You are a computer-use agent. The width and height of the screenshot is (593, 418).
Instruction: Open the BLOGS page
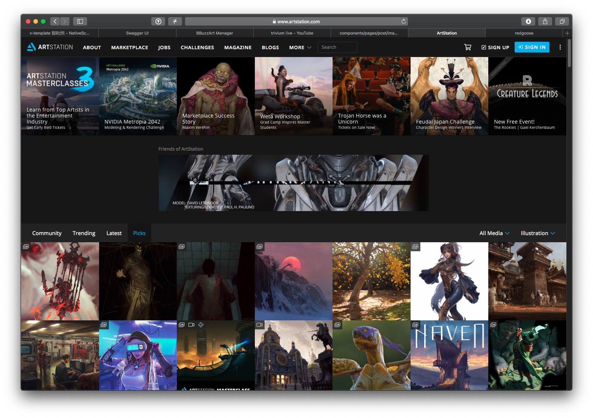point(270,48)
